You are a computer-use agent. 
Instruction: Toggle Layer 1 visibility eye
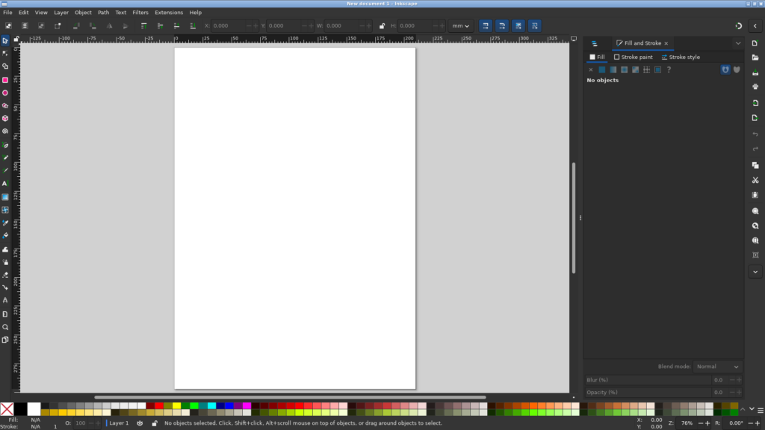click(140, 423)
